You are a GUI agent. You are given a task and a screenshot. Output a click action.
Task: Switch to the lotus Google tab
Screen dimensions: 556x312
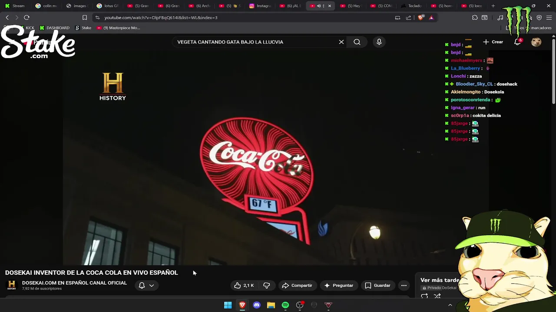click(107, 6)
